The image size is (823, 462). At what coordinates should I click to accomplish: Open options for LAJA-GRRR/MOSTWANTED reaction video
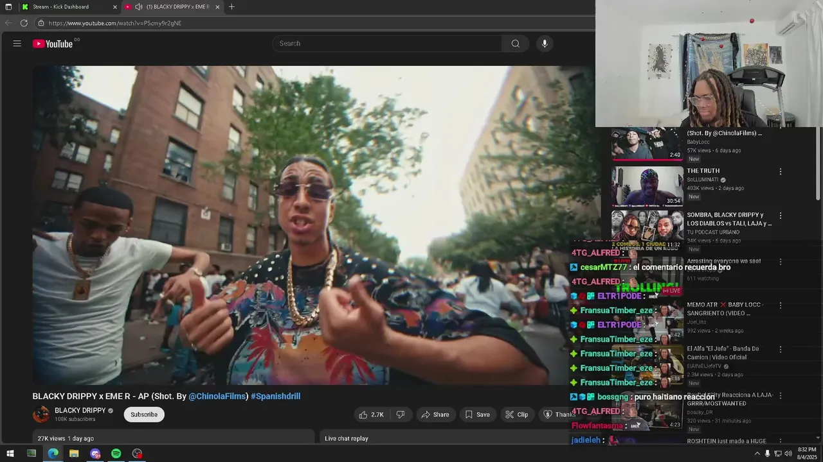pos(781,395)
